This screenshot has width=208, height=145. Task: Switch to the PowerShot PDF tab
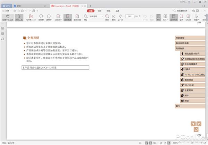(67, 6)
